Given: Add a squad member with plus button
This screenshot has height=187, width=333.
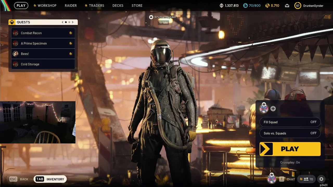Looking at the screenshot, I should point(273,109).
